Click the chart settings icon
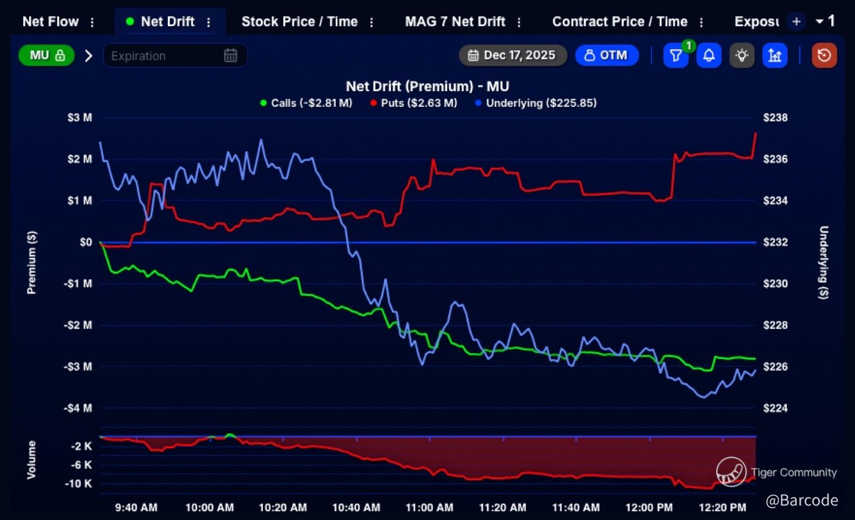 point(775,56)
